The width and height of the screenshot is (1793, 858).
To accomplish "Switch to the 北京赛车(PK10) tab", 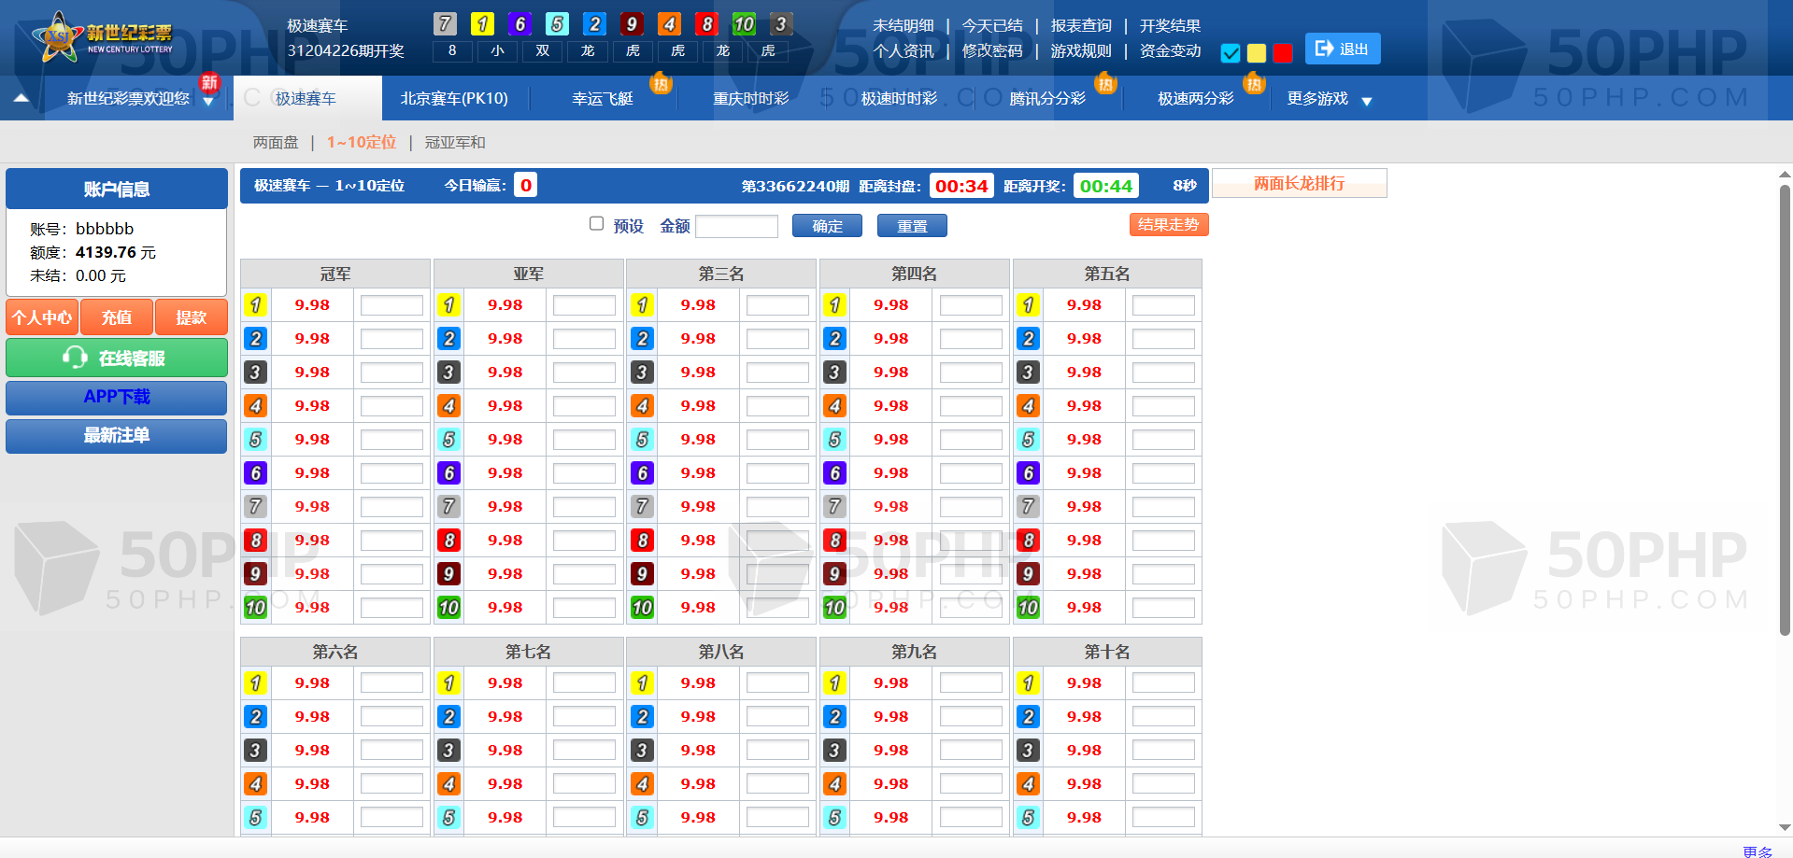I will pos(454,99).
